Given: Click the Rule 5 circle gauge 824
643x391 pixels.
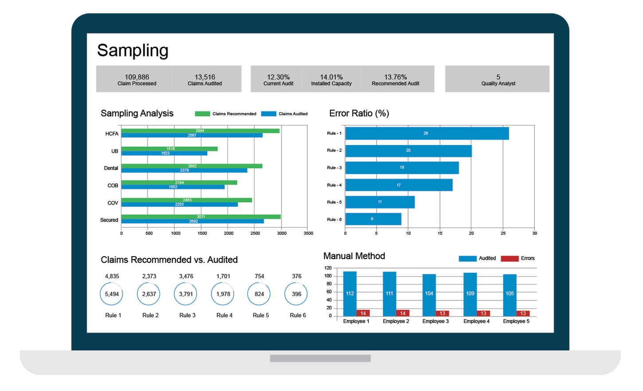Looking at the screenshot, I should [259, 294].
